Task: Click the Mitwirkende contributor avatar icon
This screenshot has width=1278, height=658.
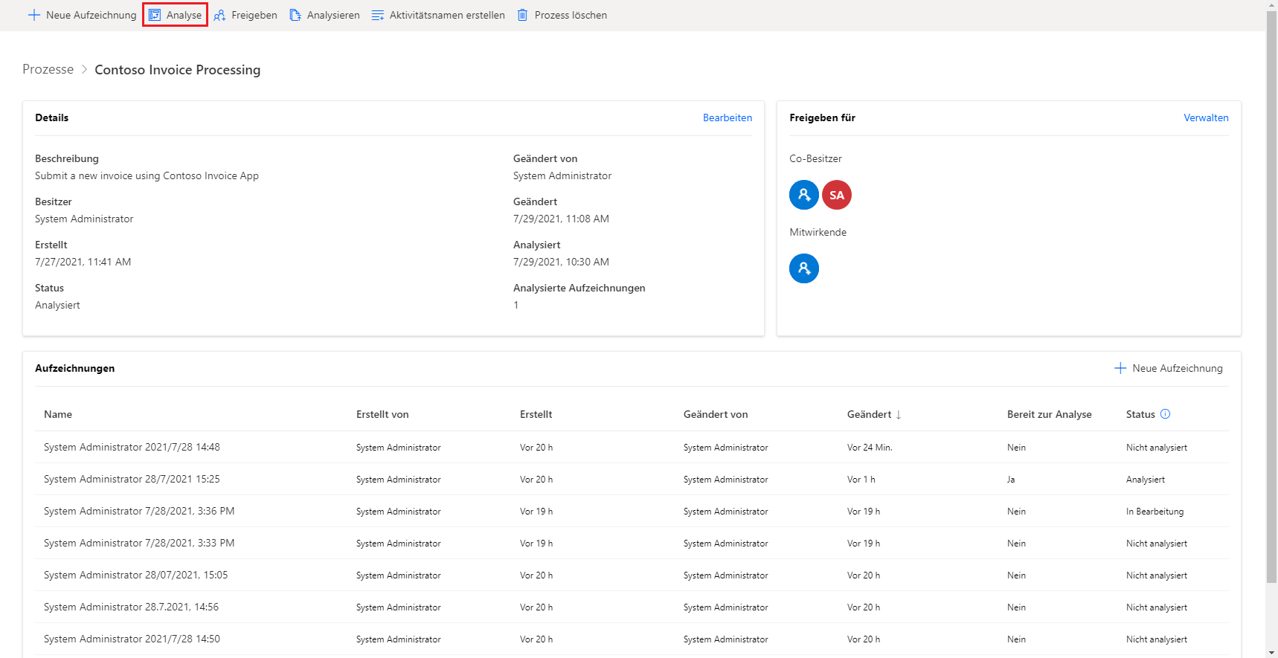Action: coord(804,268)
